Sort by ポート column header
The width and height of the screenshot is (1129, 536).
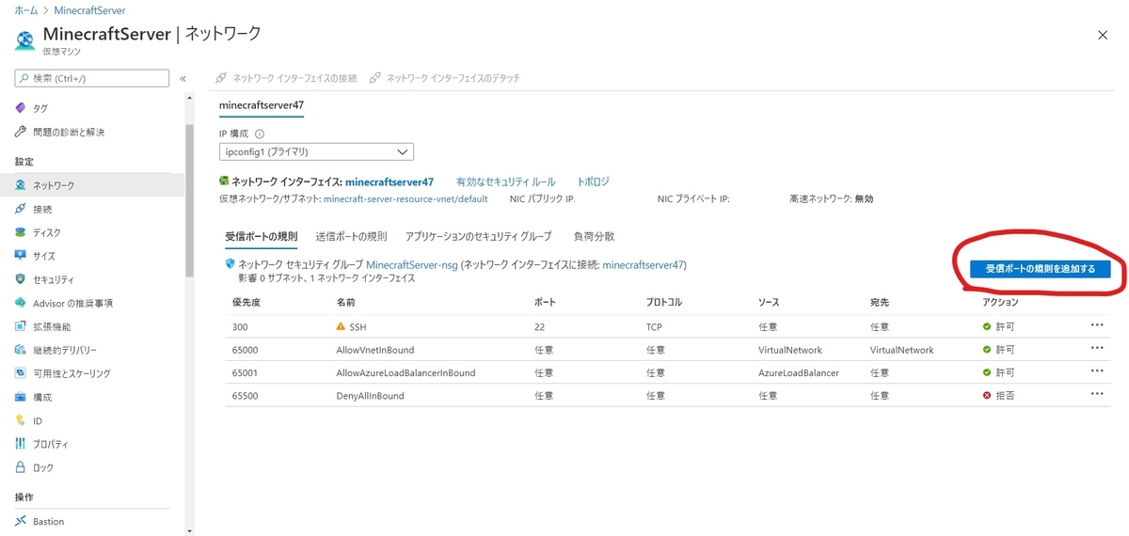[x=544, y=303]
